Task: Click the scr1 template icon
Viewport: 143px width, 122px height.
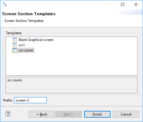Action: (15, 45)
